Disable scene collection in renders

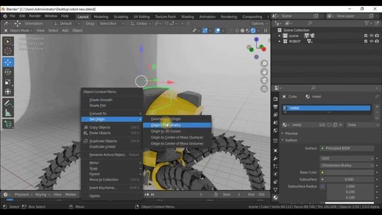pyautogui.click(x=377, y=36)
